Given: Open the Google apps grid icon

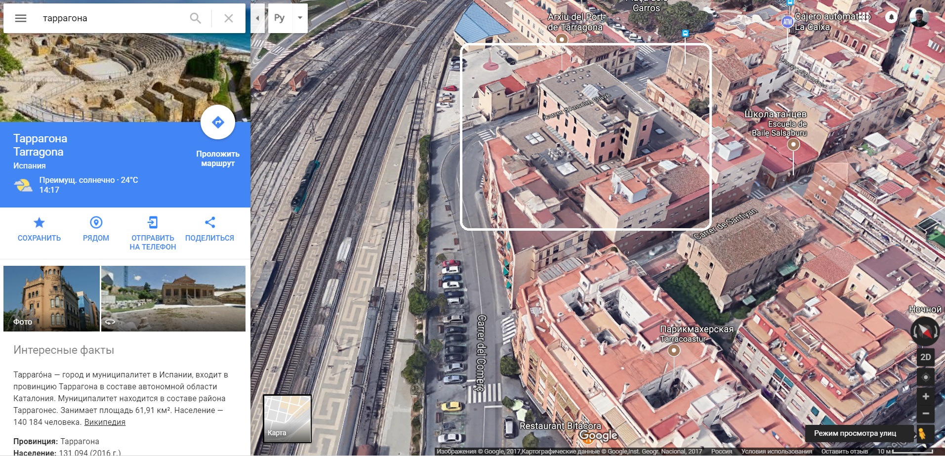Looking at the screenshot, I should pos(863,17).
